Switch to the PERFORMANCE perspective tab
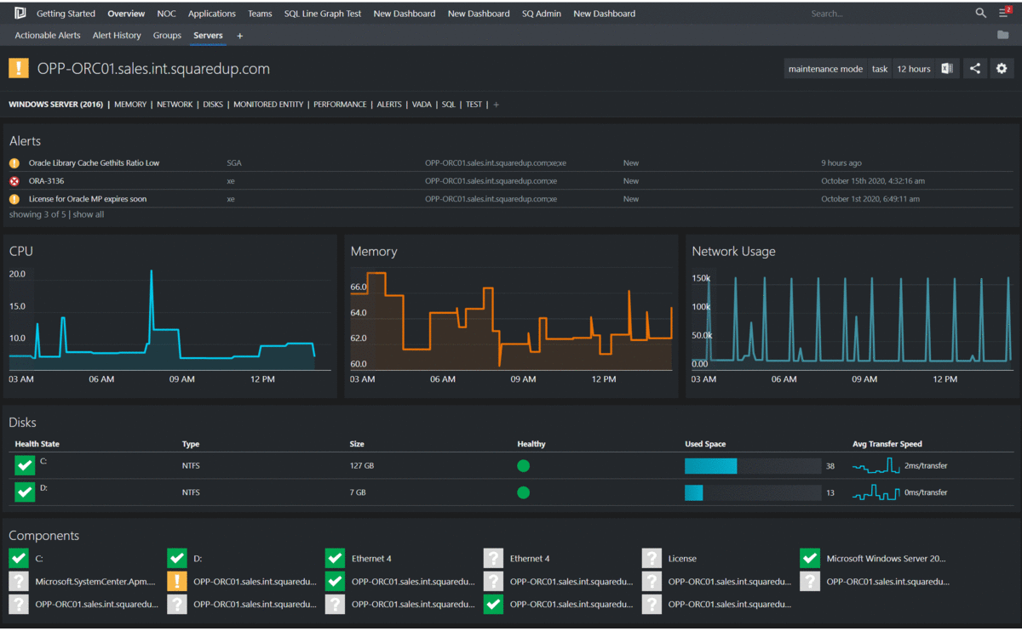The image size is (1022, 637). tap(340, 105)
